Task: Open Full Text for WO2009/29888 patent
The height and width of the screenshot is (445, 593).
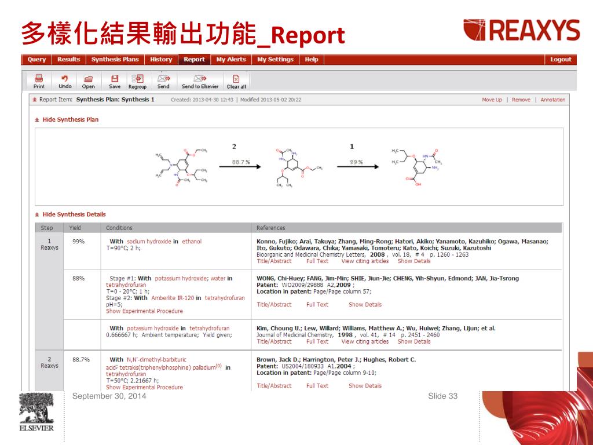Action: pyautogui.click(x=317, y=305)
